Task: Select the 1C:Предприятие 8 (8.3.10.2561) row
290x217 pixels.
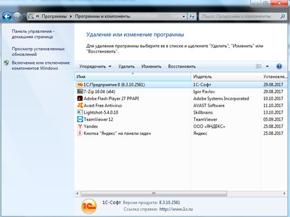Action: coord(181,84)
